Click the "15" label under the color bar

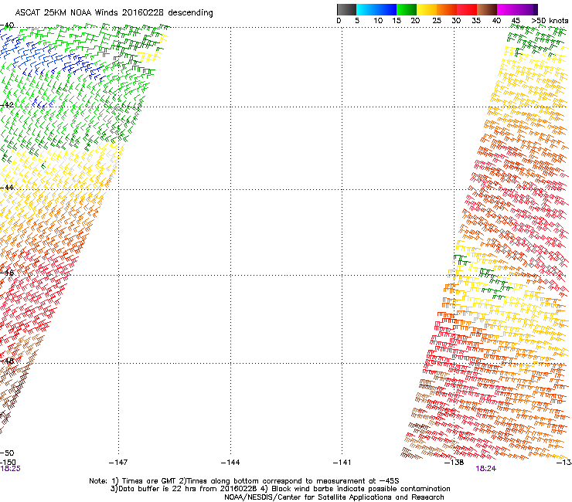[x=397, y=20]
